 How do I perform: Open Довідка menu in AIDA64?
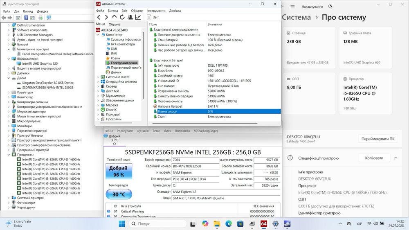click(175, 11)
